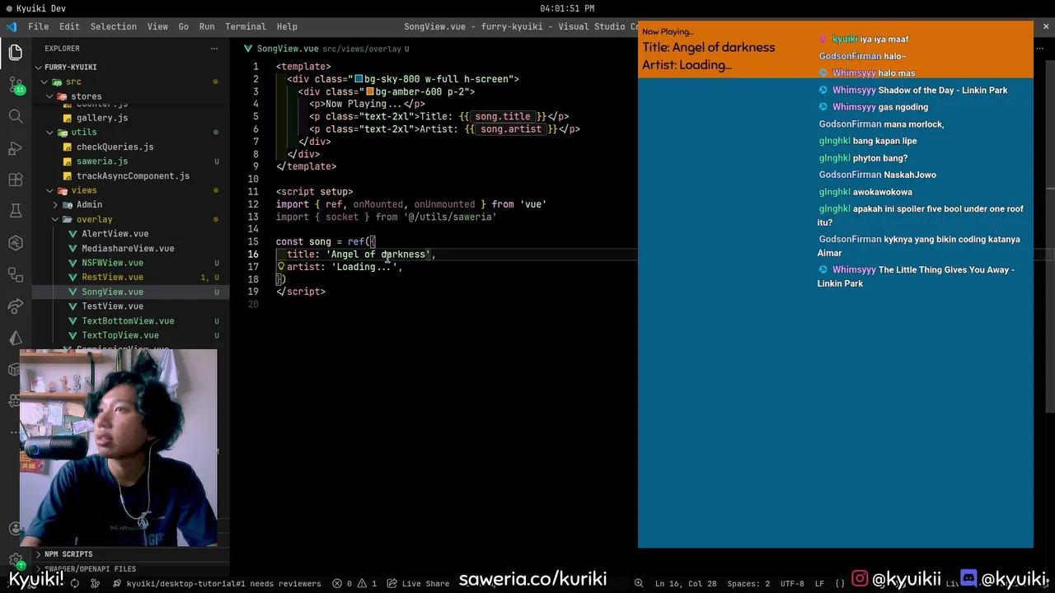The image size is (1055, 593).
Task: Open the Manage gear settings icon
Action: (16, 560)
